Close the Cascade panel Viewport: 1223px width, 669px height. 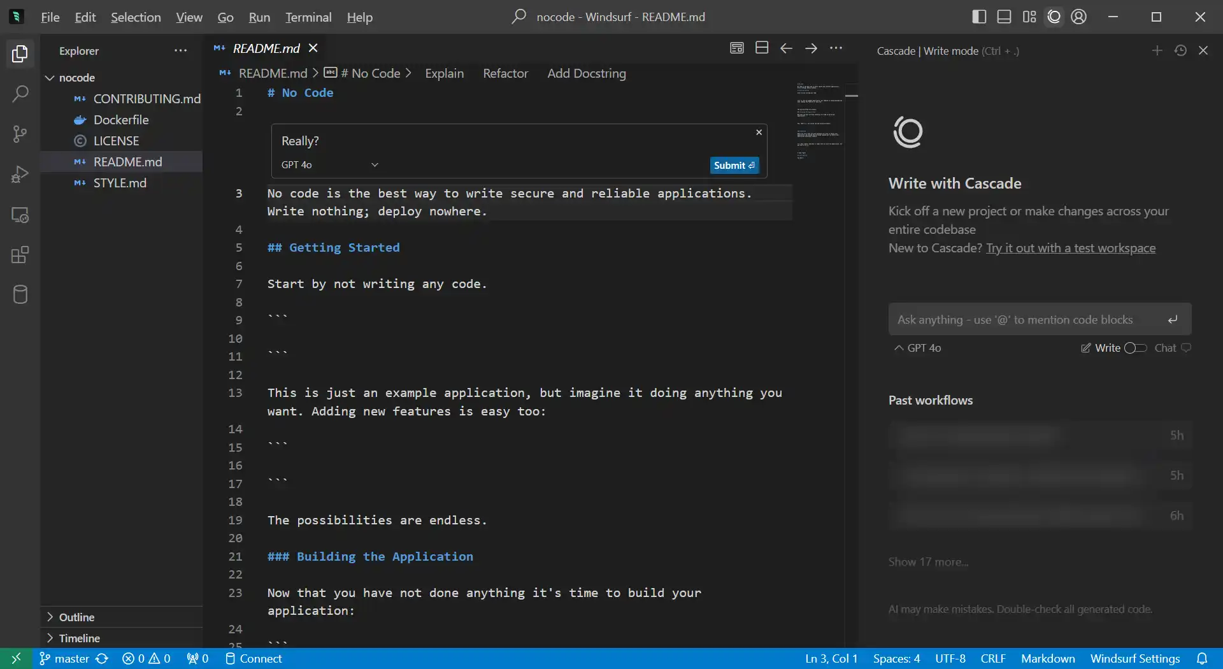pos(1203,50)
